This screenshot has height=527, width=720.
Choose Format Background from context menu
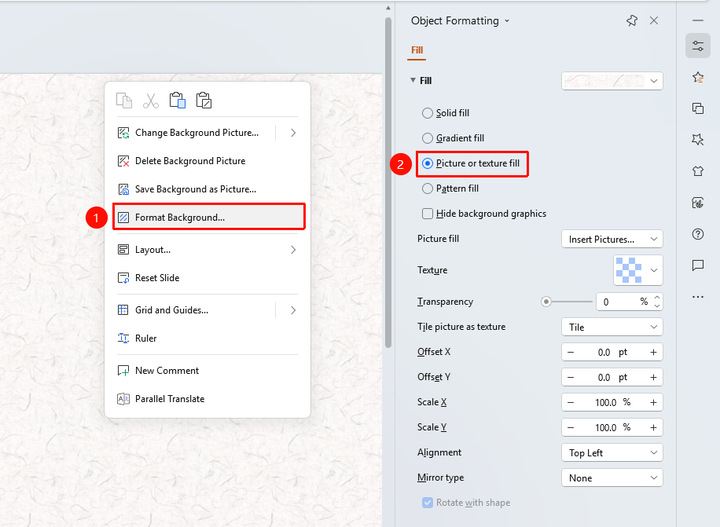point(209,218)
